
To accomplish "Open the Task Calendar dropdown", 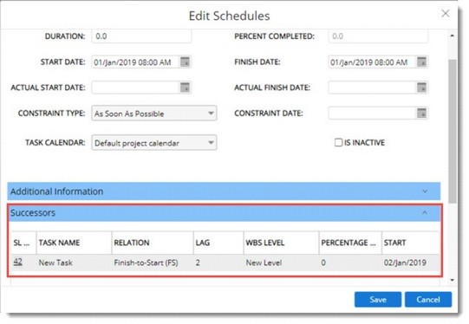I will pos(154,143).
